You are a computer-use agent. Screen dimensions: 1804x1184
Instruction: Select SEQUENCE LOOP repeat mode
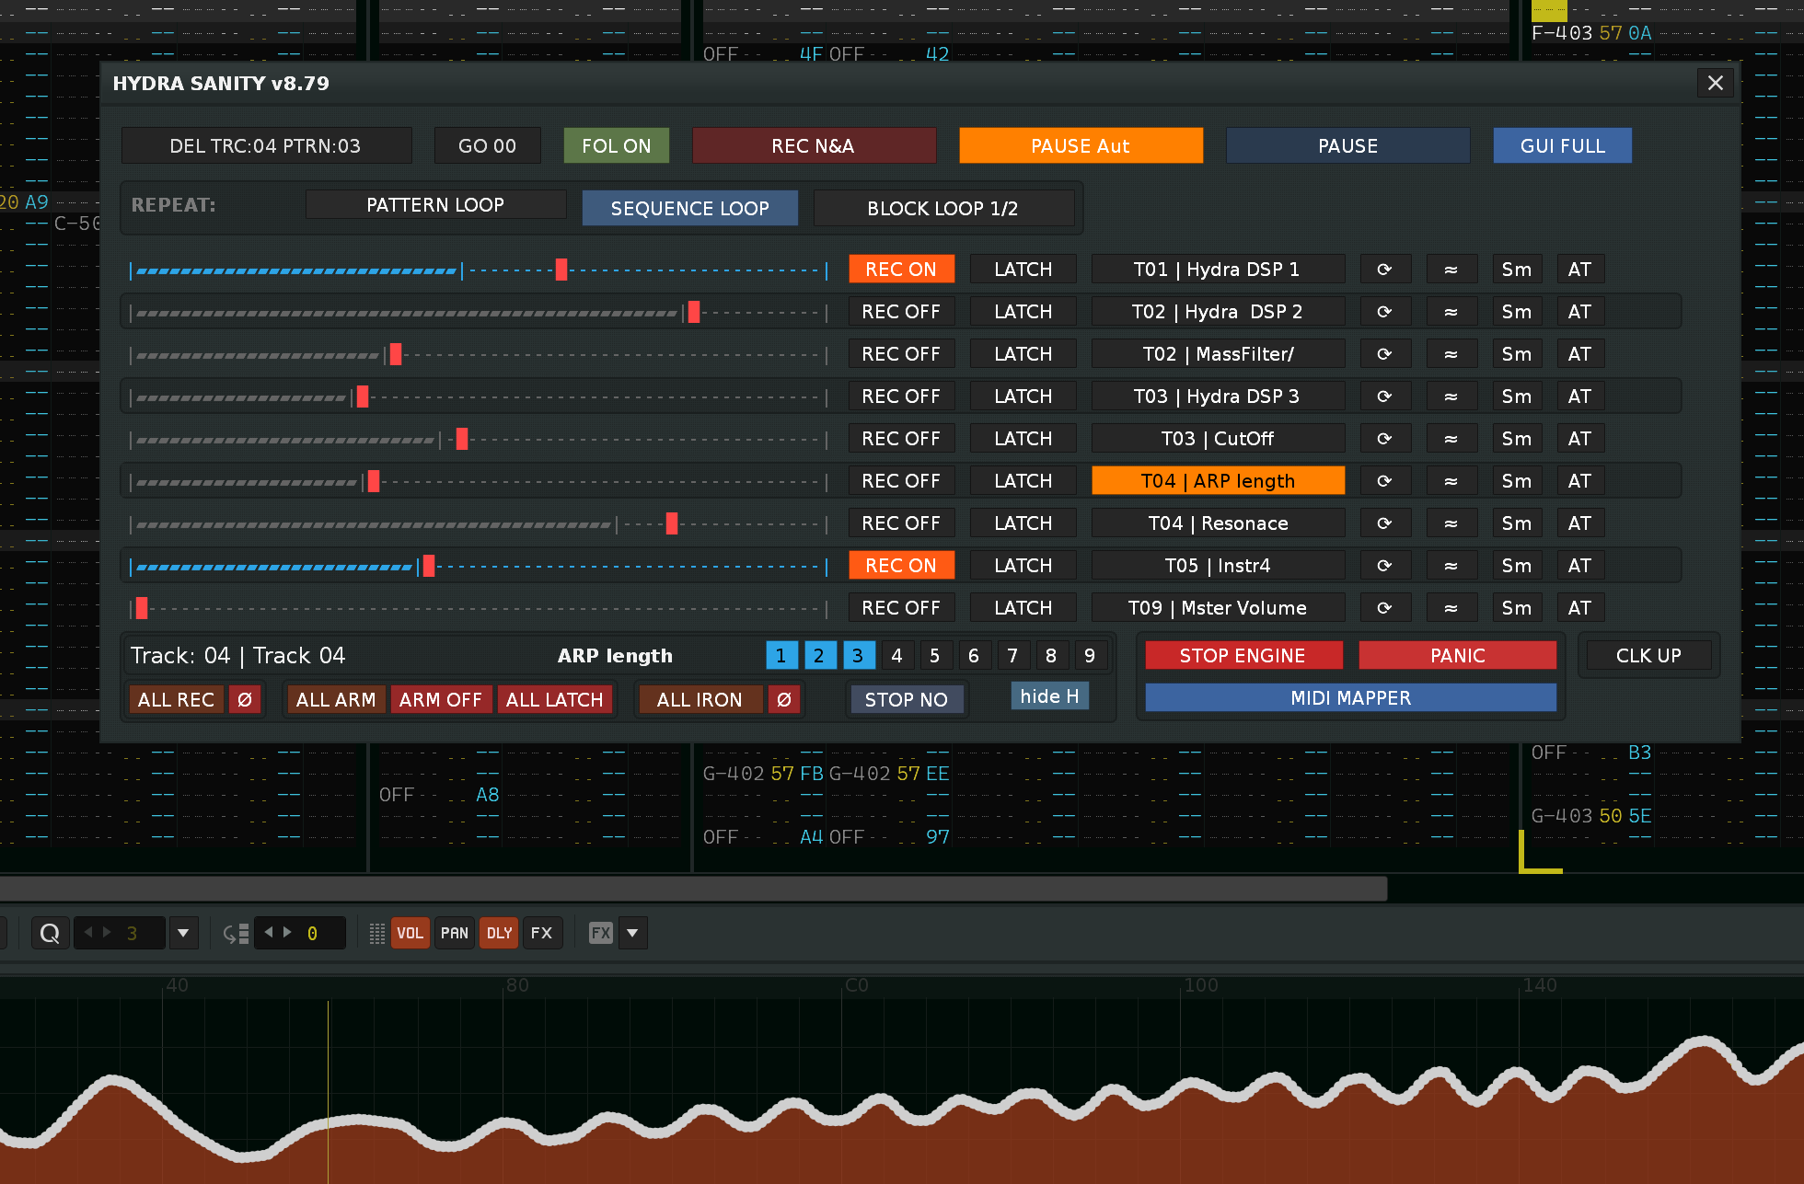pos(689,208)
